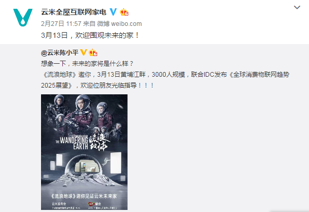The height and width of the screenshot is (212, 309).
Task: Open The Wandering Earth poster thumbnail
Action: coord(84,152)
